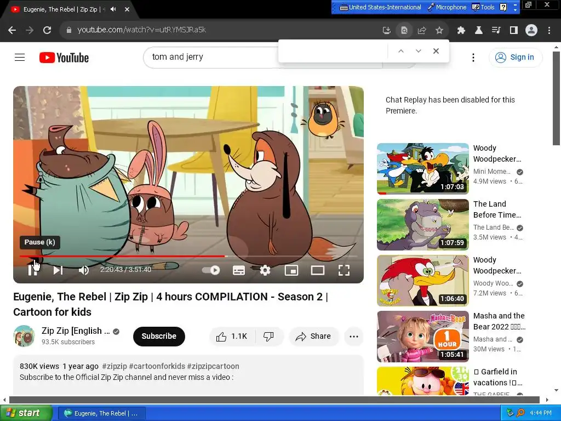The width and height of the screenshot is (561, 421).
Task: Reload the page in the browser
Action: coord(47,30)
